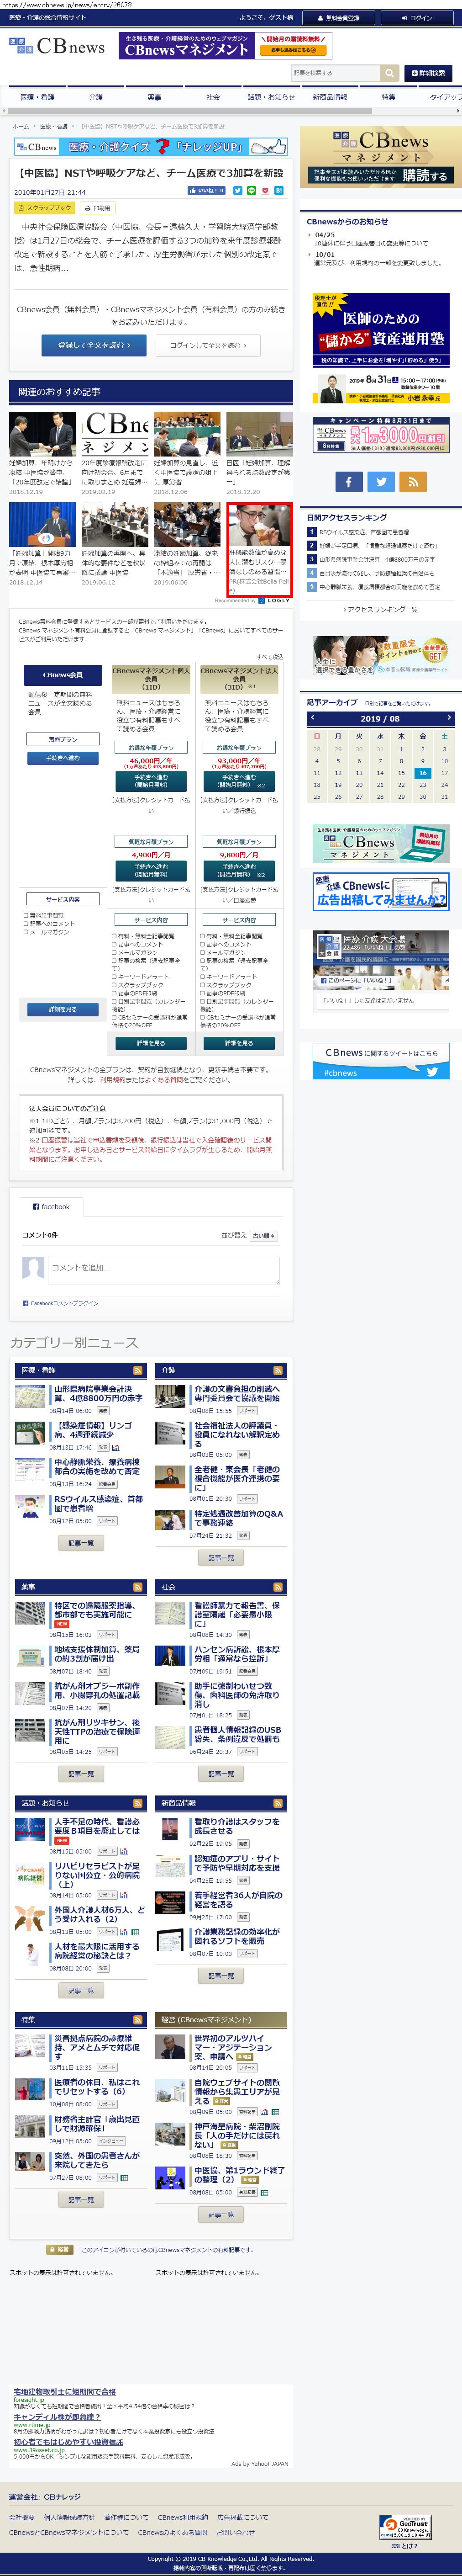The height and width of the screenshot is (2576, 462).
Task: Open RSS feed for 薬事 category
Action: pyautogui.click(x=138, y=1587)
